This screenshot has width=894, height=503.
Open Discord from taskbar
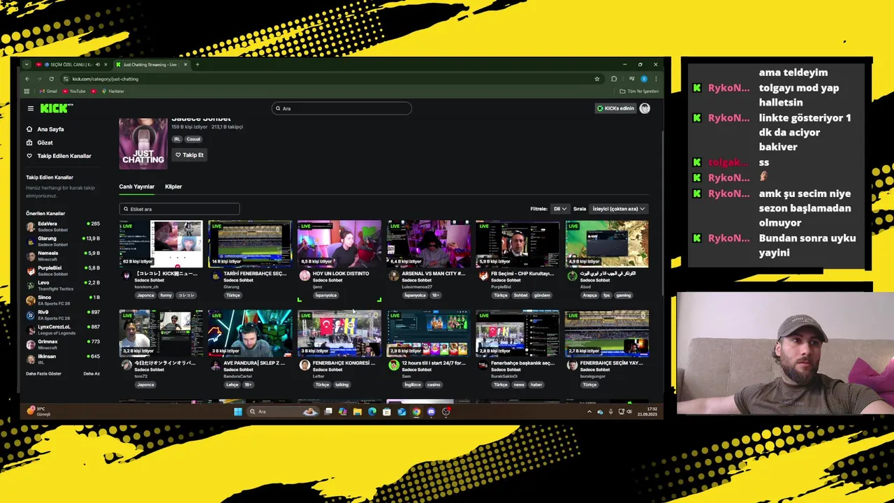click(431, 411)
